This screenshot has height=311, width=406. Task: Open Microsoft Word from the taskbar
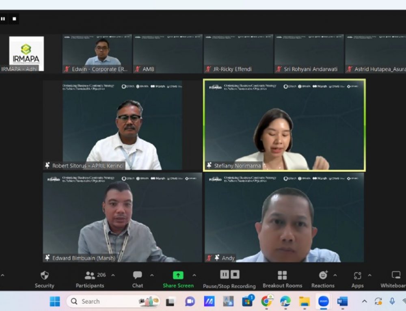(342, 301)
